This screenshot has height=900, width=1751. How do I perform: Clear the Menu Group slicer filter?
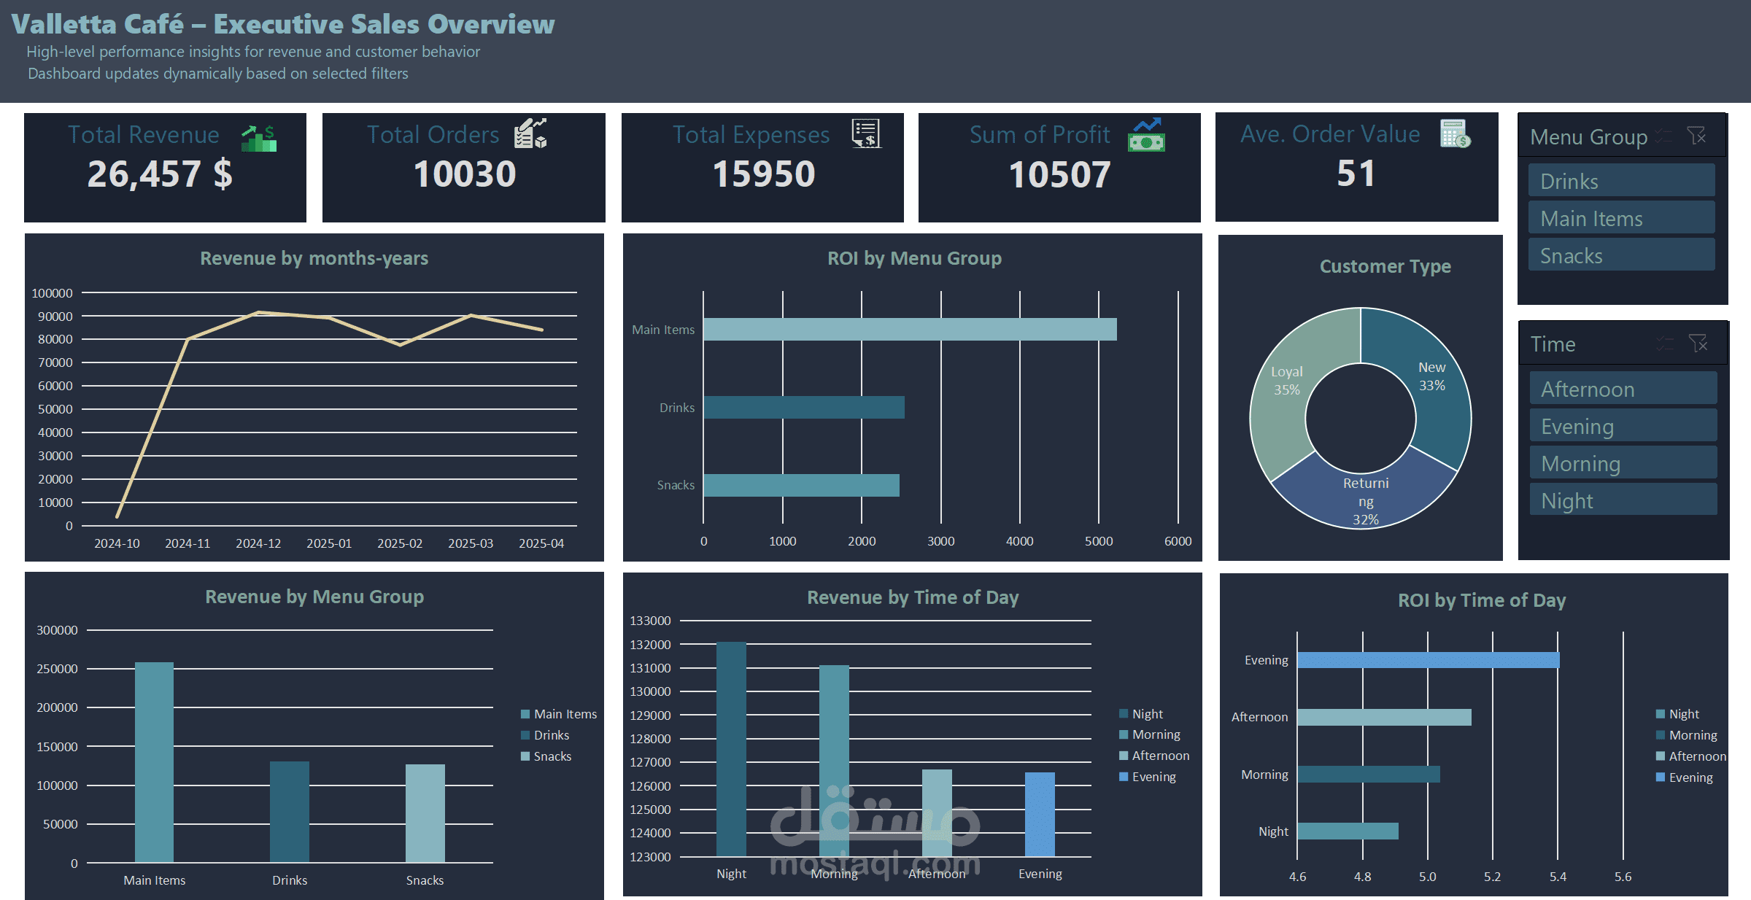point(1696,136)
